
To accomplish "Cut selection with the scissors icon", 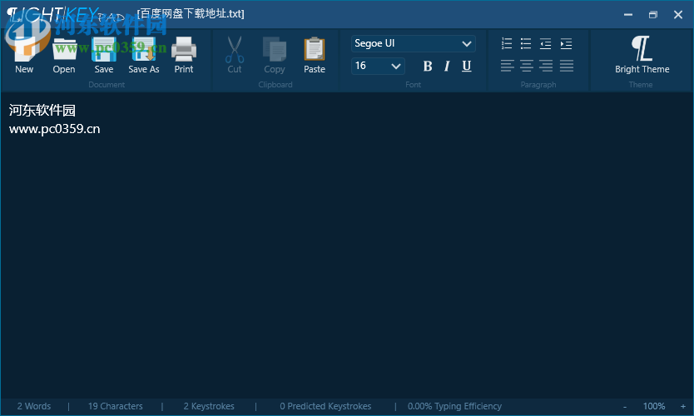I will [x=235, y=55].
